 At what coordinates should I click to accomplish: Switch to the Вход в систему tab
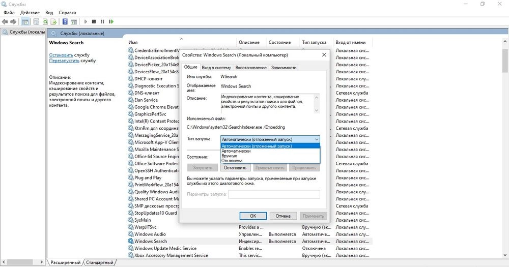click(x=216, y=68)
